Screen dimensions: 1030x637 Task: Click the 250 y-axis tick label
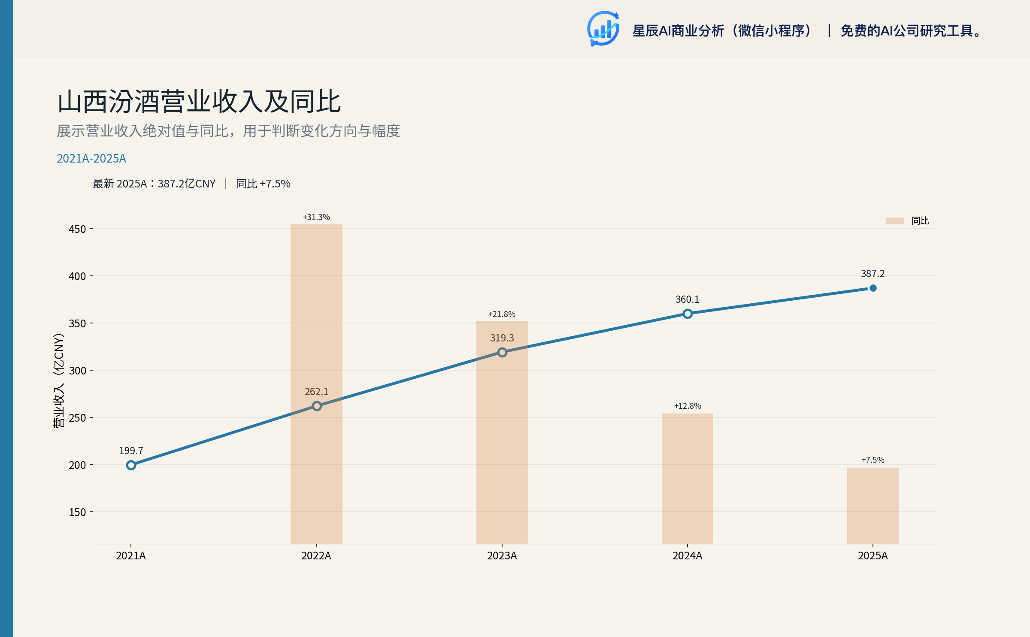point(77,418)
